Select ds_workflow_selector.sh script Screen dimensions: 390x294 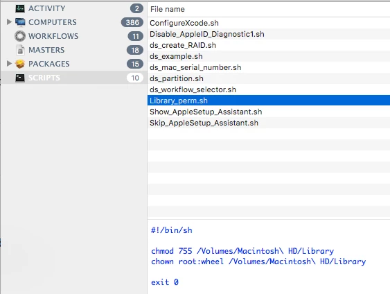point(269,89)
